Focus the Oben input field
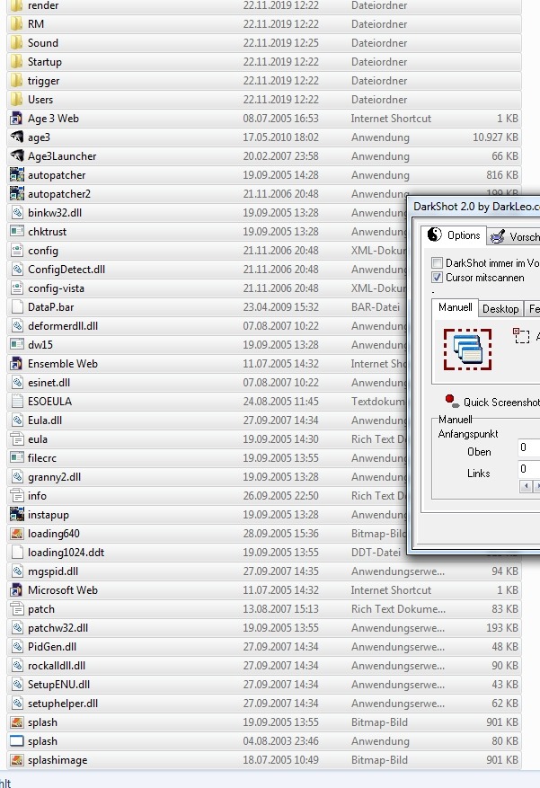Viewport: 540px width, 788px height. [528, 447]
